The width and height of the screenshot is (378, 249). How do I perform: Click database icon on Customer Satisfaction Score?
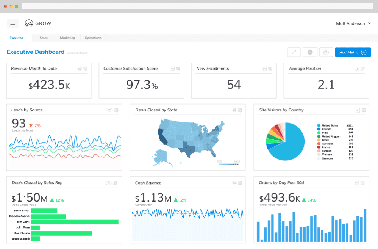point(173,69)
